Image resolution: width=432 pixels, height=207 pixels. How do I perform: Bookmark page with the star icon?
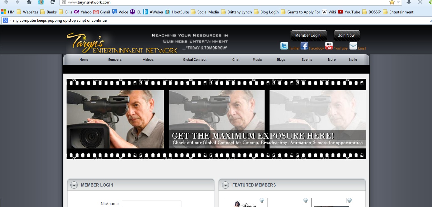pos(392,2)
